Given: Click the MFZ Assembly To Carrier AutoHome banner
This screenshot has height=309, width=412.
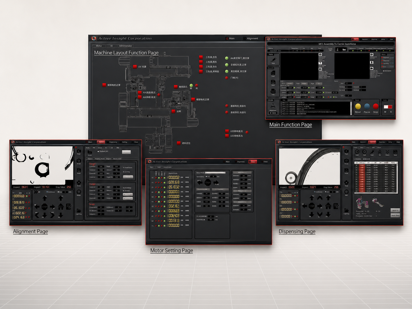Looking at the screenshot, I should tap(330, 44).
